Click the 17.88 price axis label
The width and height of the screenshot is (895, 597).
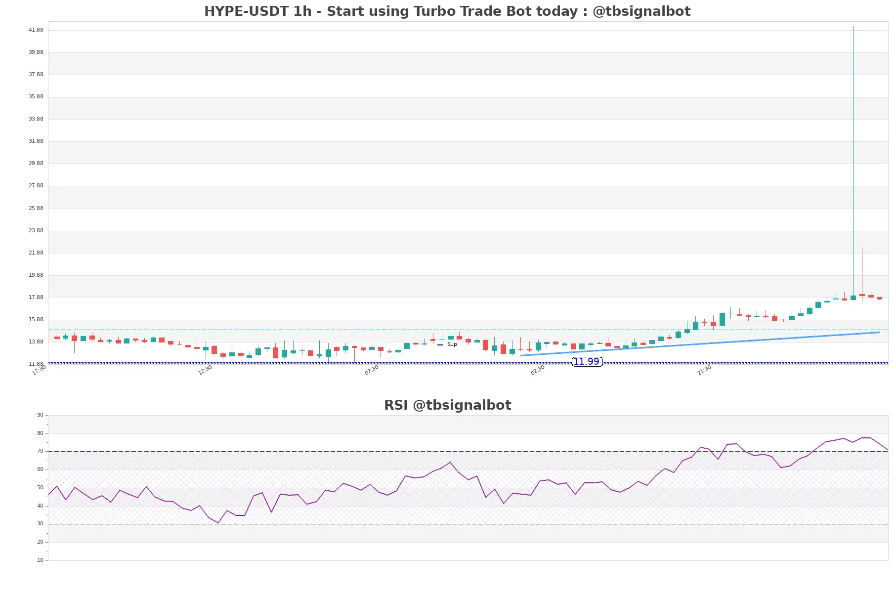[36, 298]
